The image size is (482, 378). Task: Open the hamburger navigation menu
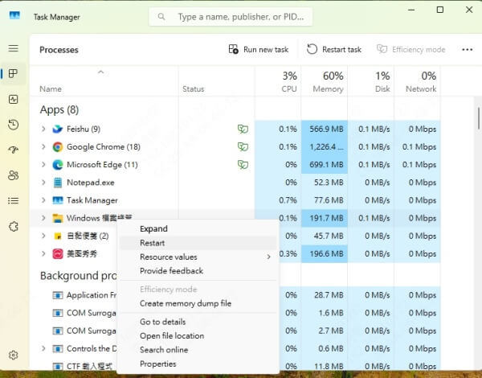[13, 48]
